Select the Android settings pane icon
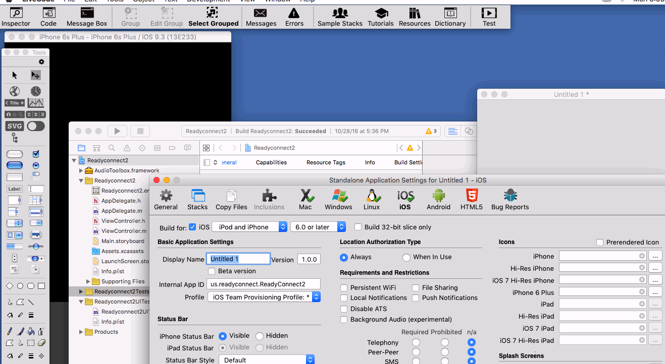The width and height of the screenshot is (665, 364). pos(438,199)
